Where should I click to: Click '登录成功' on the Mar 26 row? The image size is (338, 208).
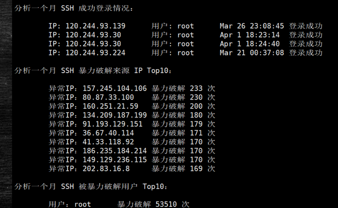coord(306,26)
